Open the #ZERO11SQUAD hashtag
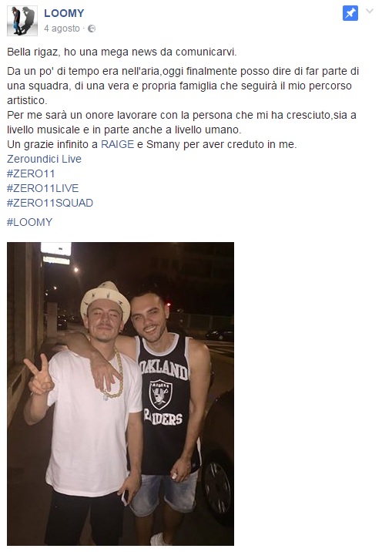382x552 pixels. [50, 203]
